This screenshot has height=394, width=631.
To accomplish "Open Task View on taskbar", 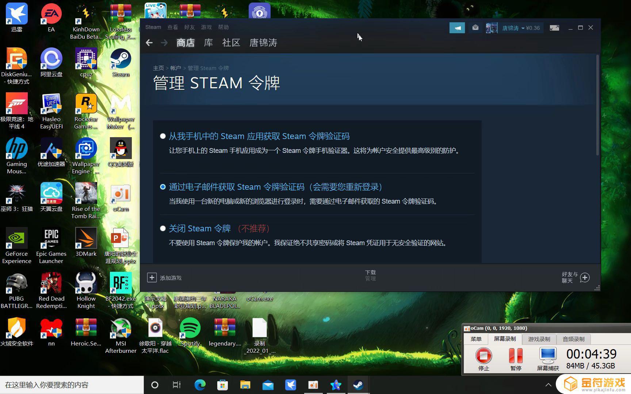I will click(x=177, y=385).
